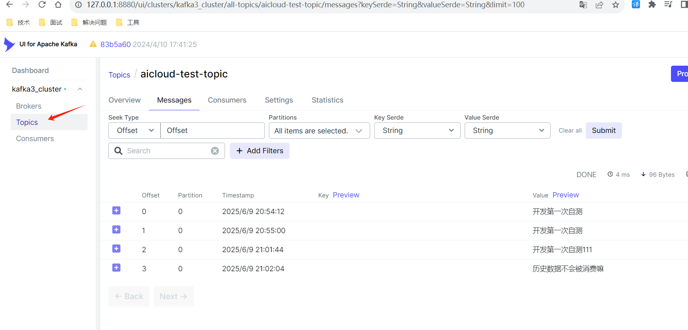Open the Partitions selection dropdown
This screenshot has width=688, height=330.
[319, 131]
